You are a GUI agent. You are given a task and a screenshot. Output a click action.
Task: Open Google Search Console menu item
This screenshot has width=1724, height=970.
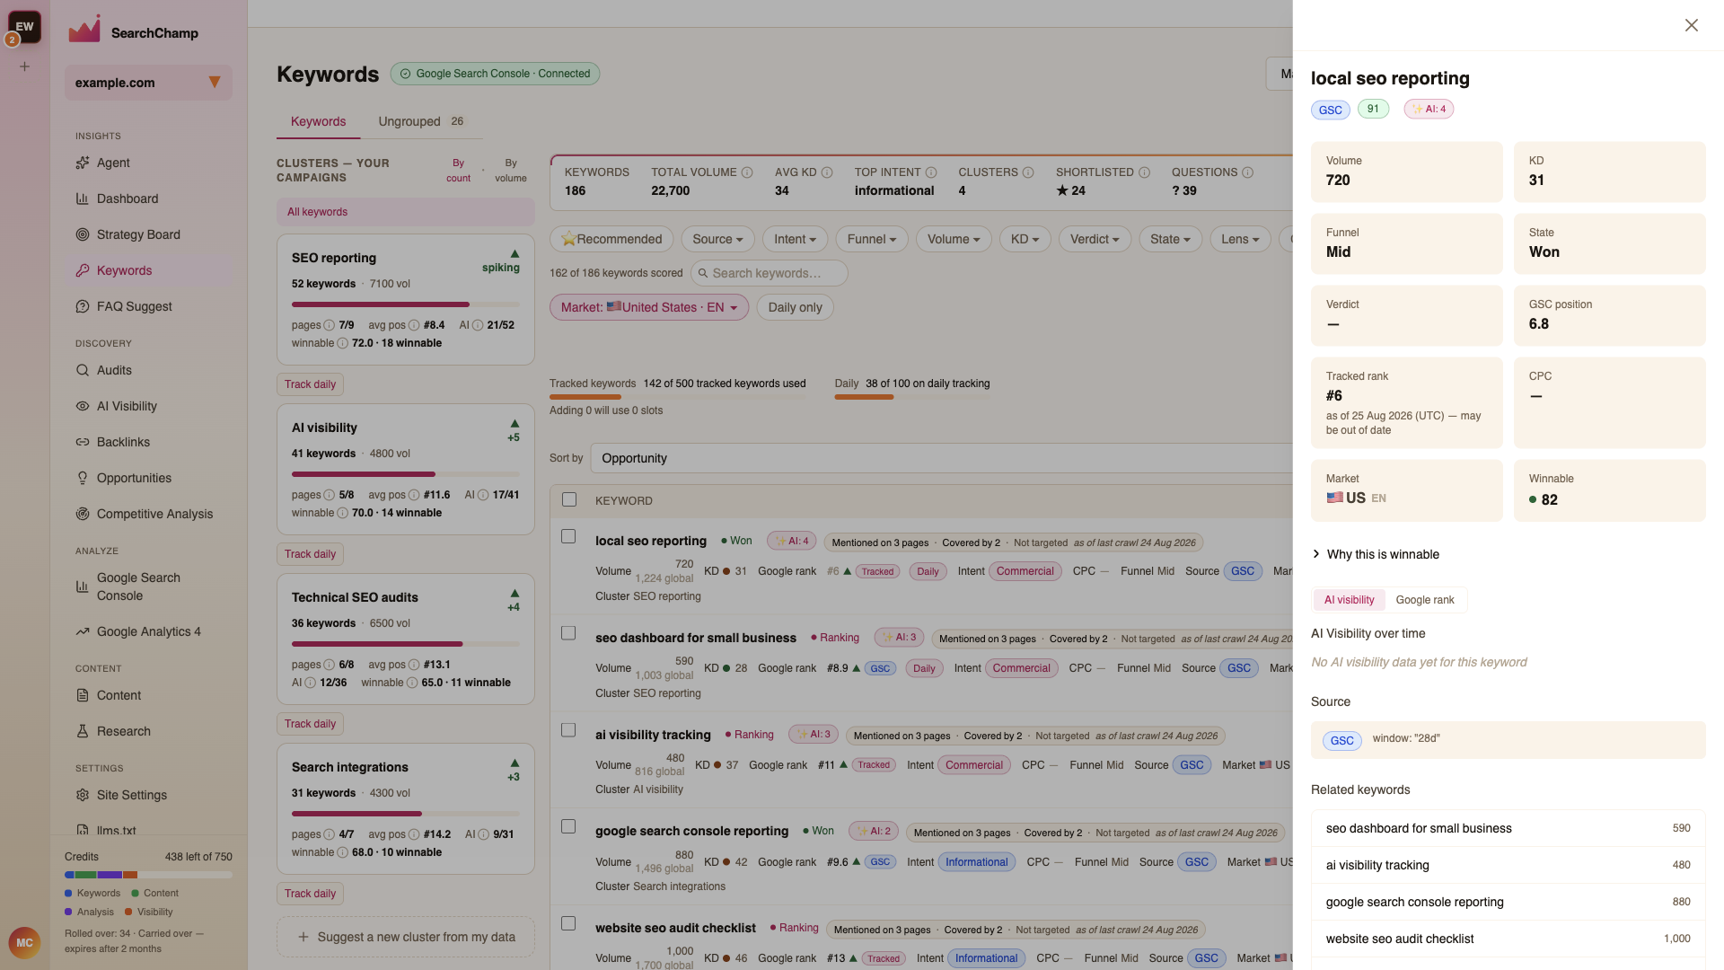[148, 586]
